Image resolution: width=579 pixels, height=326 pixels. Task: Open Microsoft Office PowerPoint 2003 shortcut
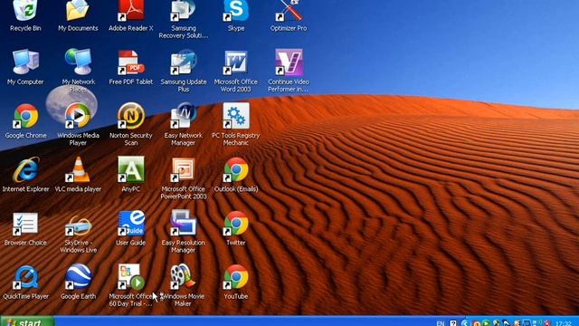click(x=183, y=169)
